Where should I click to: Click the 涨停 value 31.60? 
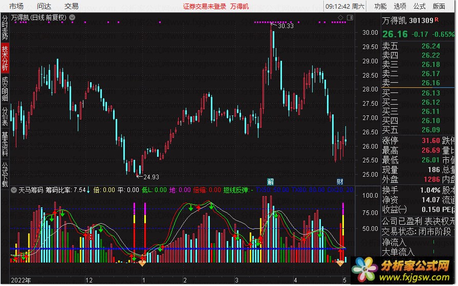tap(431, 140)
